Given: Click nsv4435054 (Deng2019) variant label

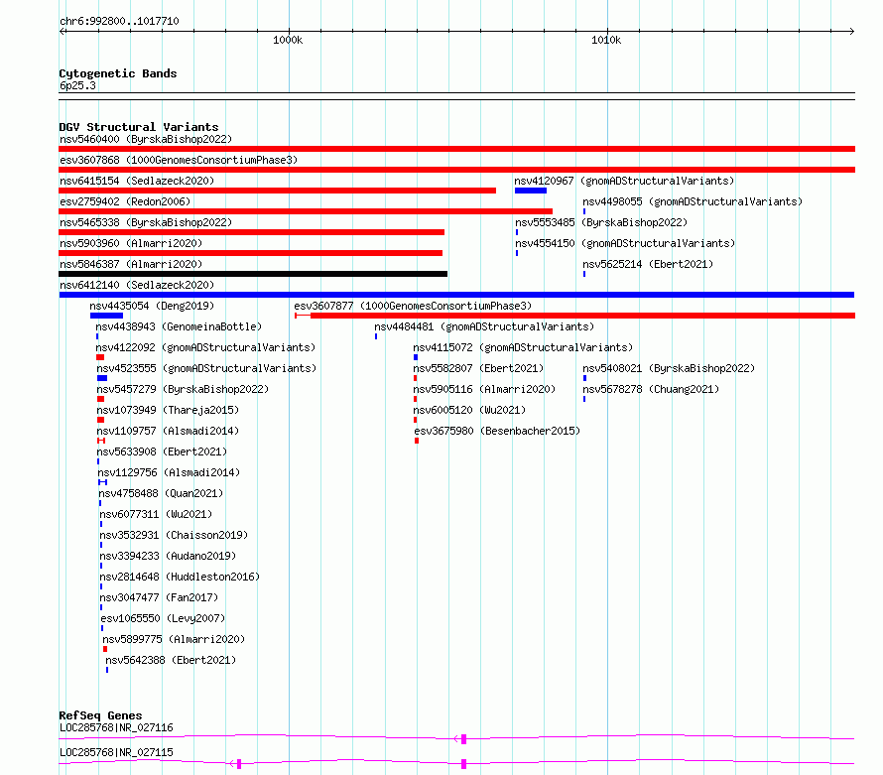Looking at the screenshot, I should point(152,306).
